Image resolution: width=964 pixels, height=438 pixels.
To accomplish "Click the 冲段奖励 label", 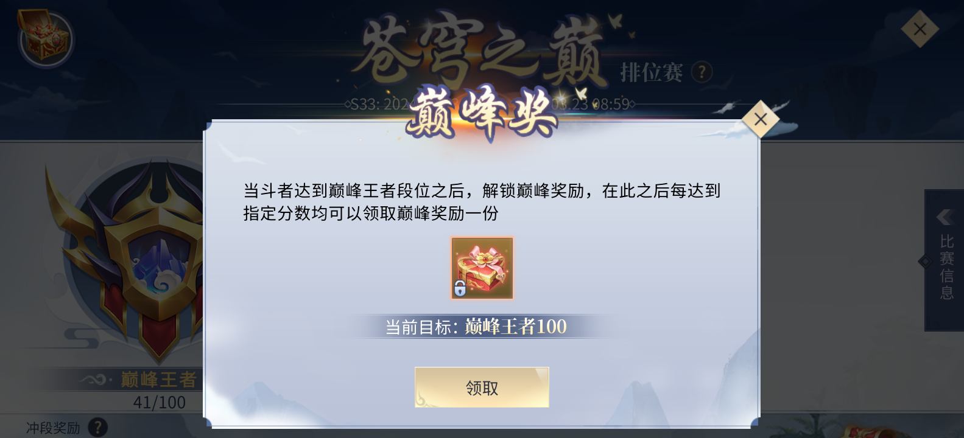I will tap(53, 428).
